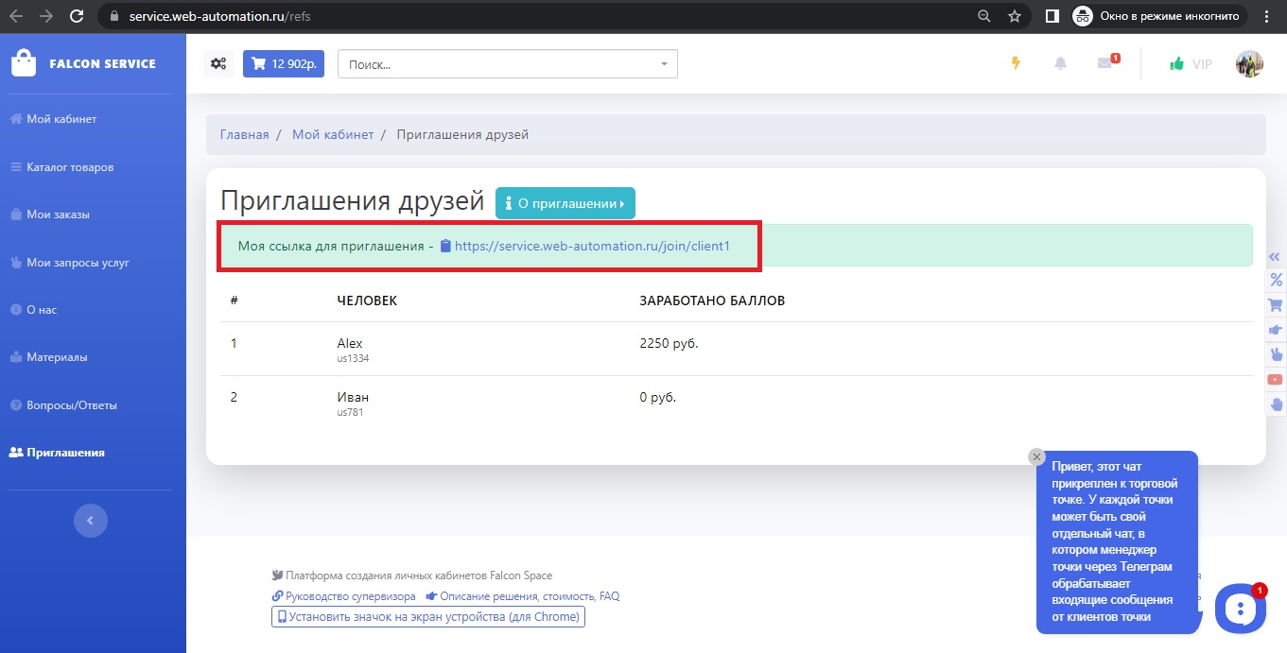1287x653 pixels.
Task: Collapse the left sidebar with arrow button
Action: coord(91,520)
